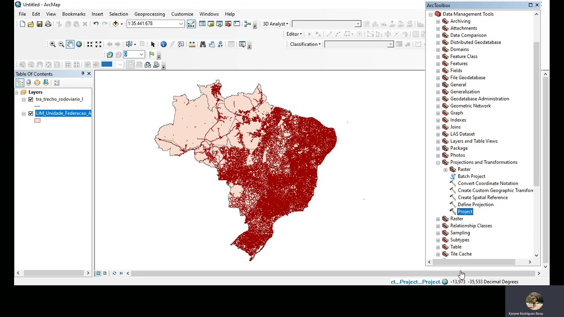This screenshot has height=317, width=564.
Task: Launch the ModelBuilder window
Action: coord(248,24)
